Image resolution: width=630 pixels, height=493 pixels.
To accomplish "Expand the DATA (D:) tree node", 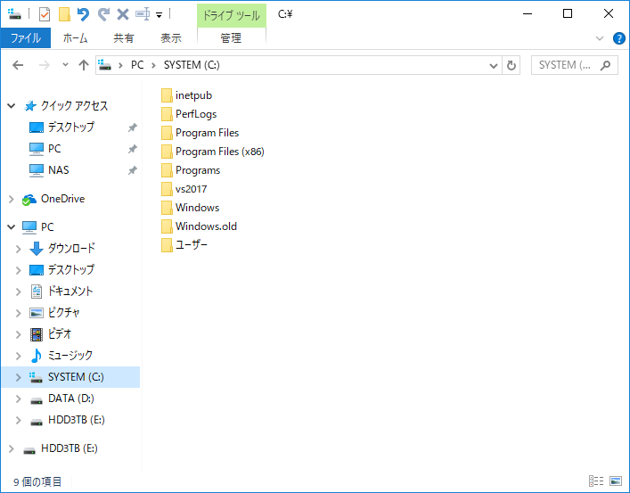I will (x=18, y=399).
